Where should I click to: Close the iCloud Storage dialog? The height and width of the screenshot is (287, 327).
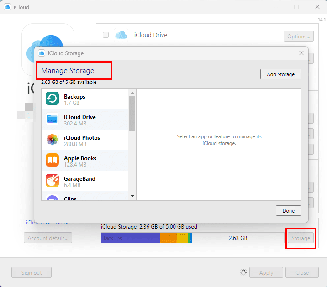click(x=301, y=53)
